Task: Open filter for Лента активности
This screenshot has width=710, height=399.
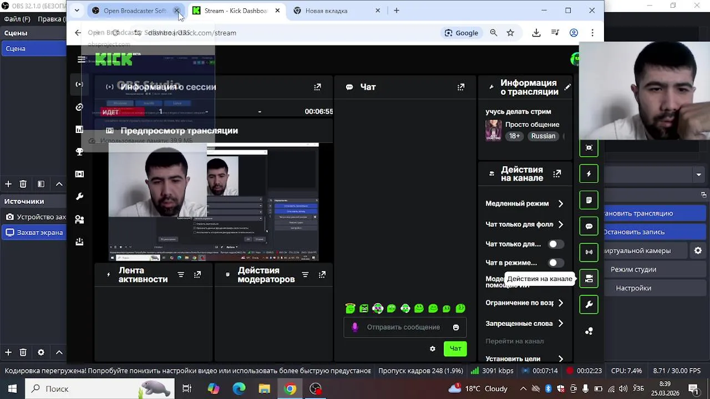Action: [181, 275]
